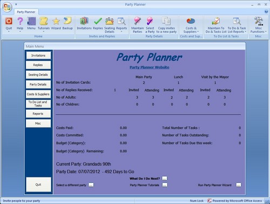Viewport: 270px width, 204px height.
Task: Click Seating Details sidebar button
Action: coord(38,75)
